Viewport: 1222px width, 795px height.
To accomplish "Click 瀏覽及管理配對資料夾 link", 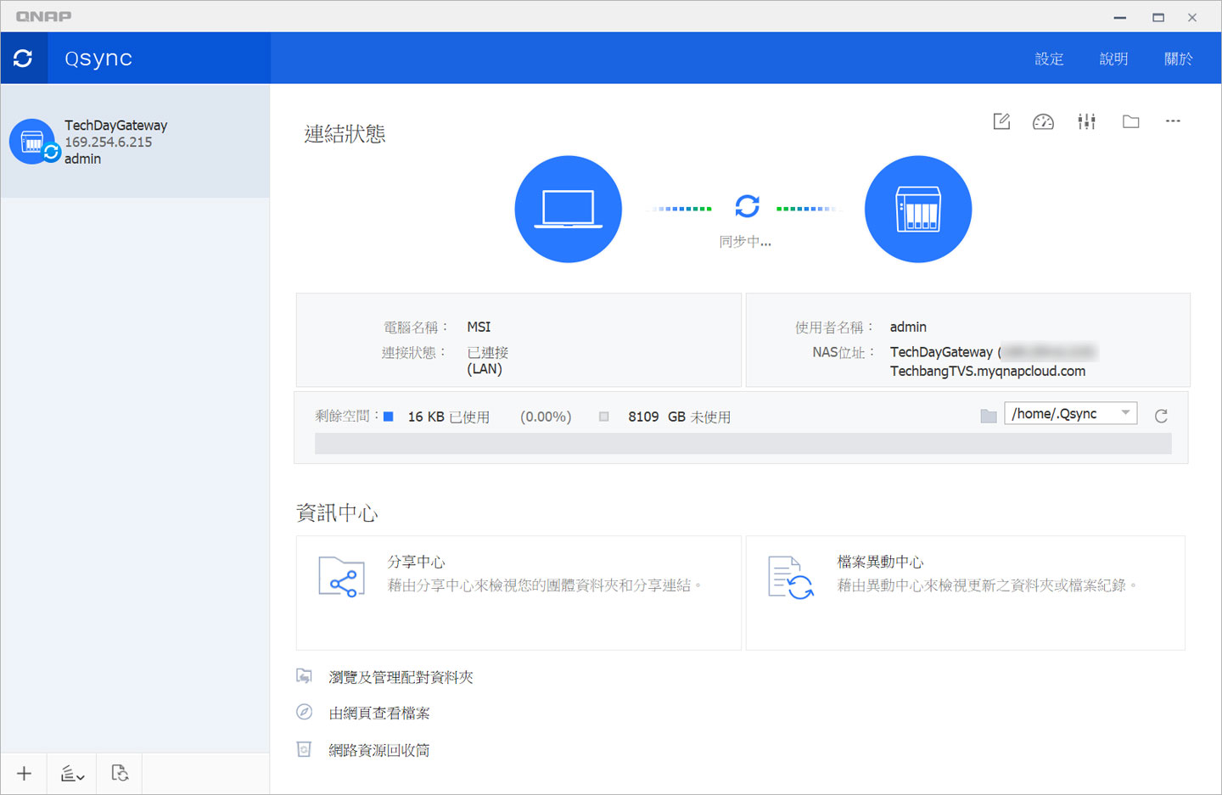I will tap(401, 677).
